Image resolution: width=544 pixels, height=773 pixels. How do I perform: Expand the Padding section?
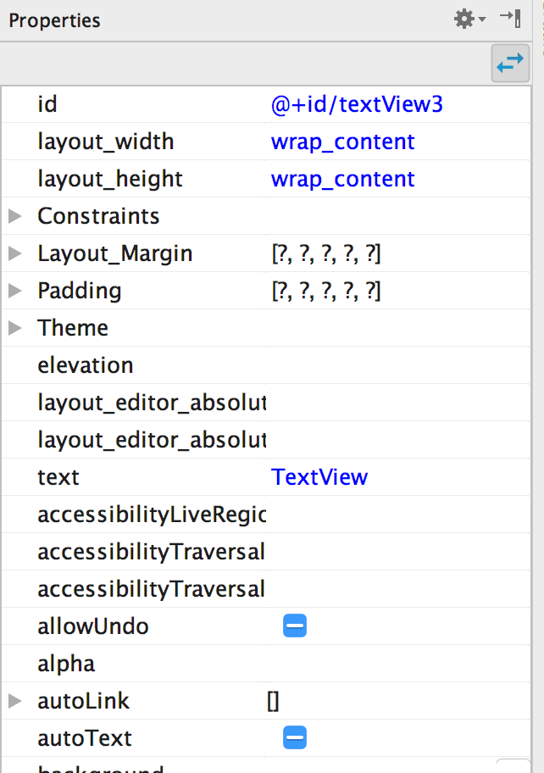point(14,290)
